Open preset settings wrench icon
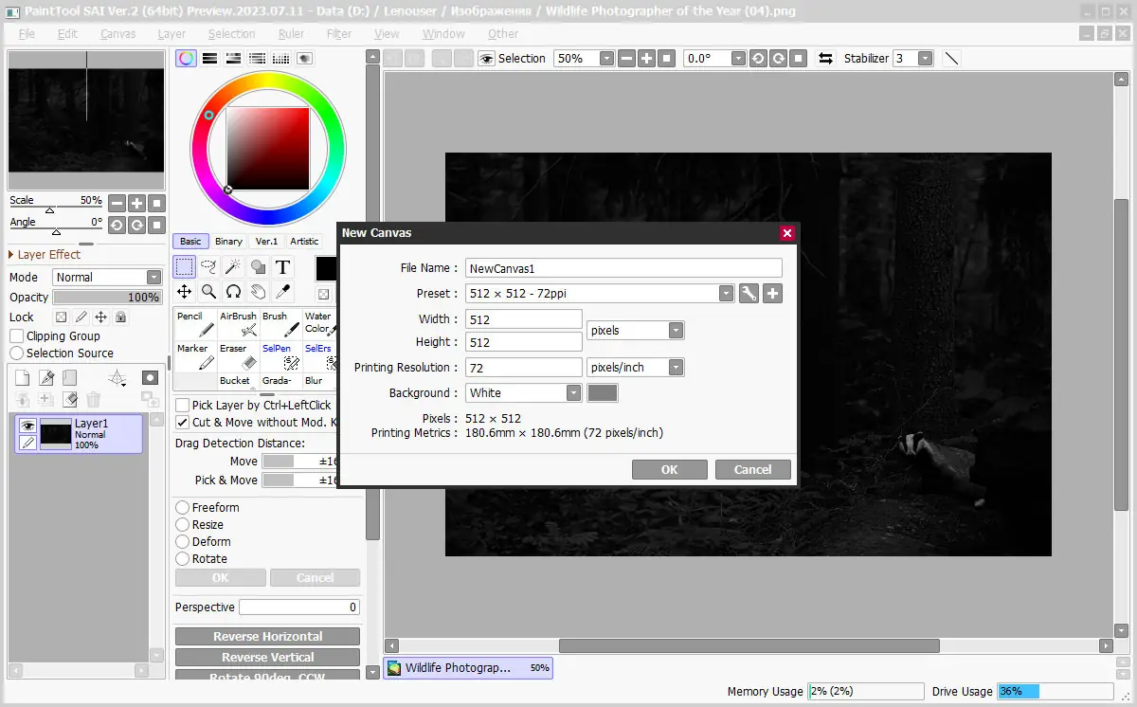Image resolution: width=1137 pixels, height=707 pixels. pos(749,294)
